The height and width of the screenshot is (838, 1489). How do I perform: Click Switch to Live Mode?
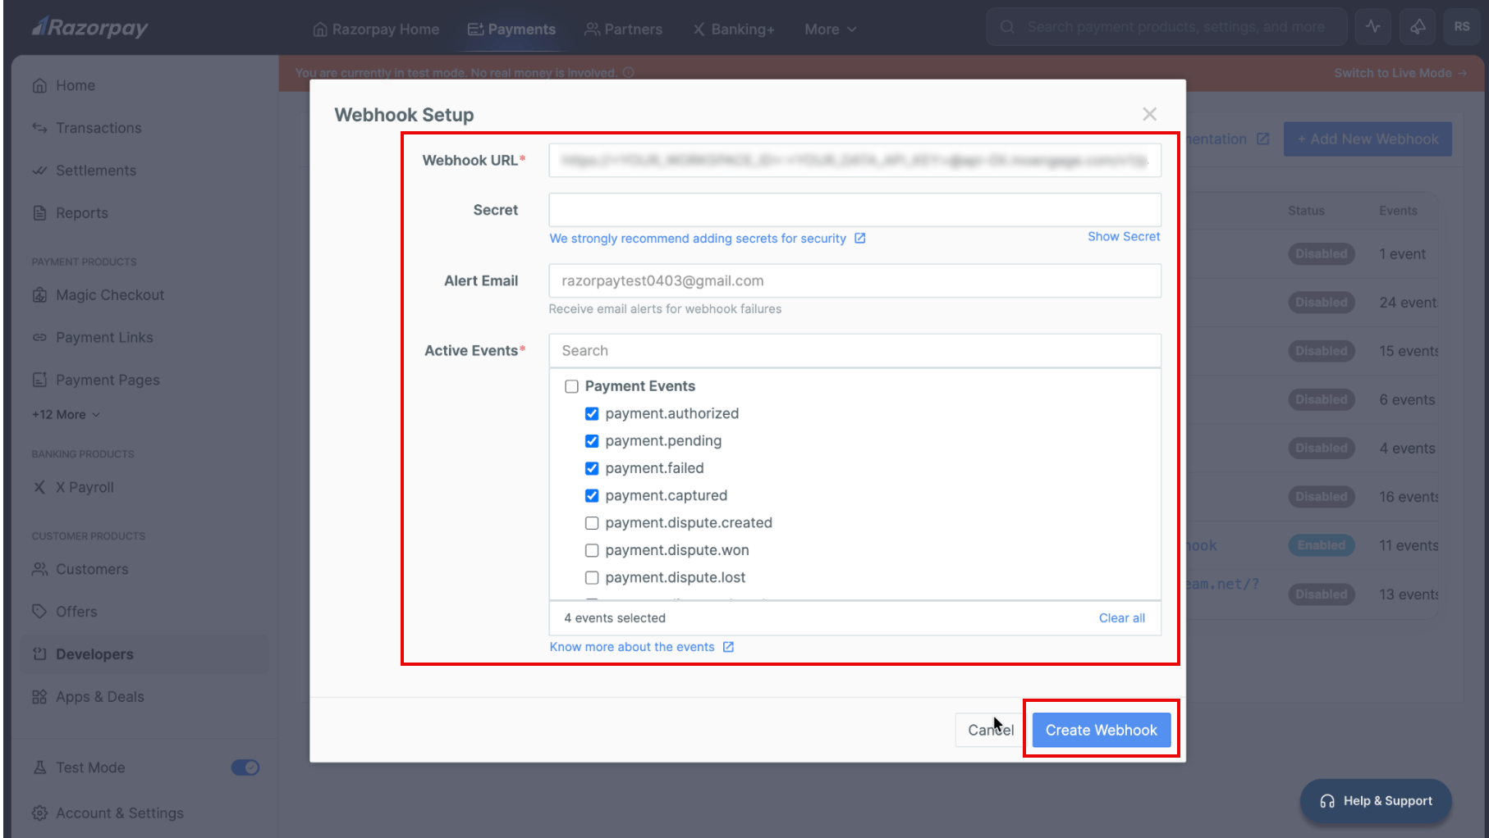point(1400,73)
